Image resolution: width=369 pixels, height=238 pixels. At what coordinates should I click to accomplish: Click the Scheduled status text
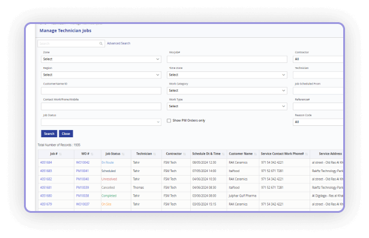[109, 171]
